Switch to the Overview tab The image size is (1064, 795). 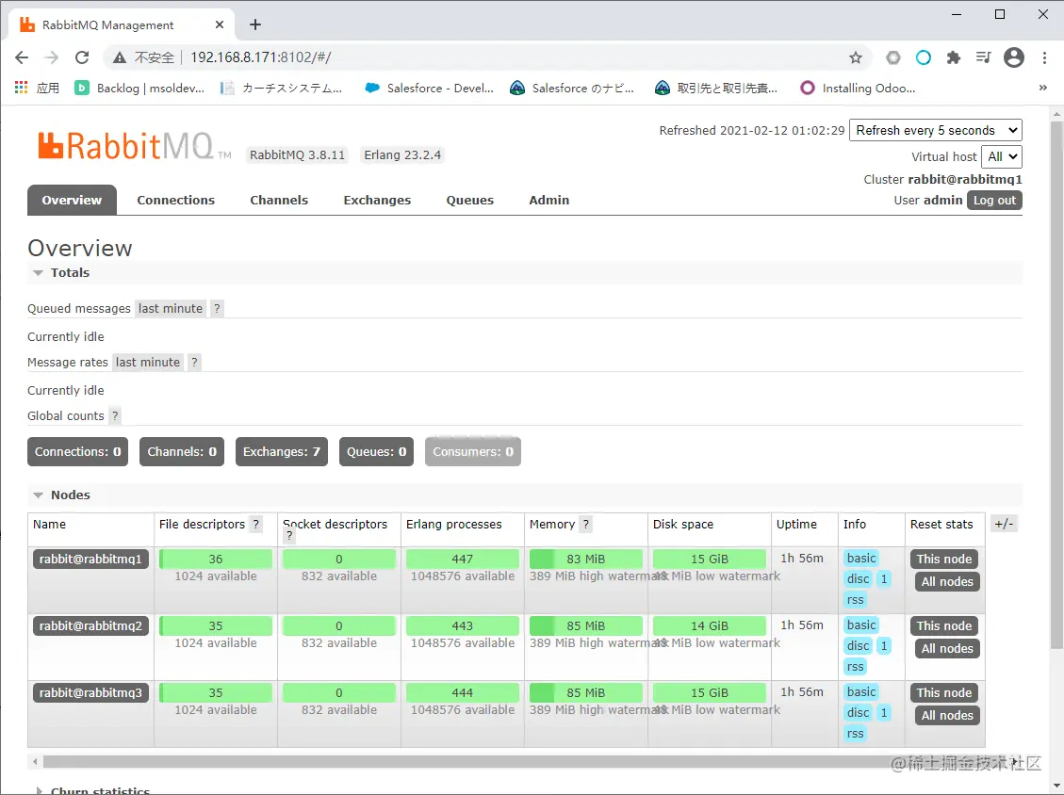pos(72,200)
